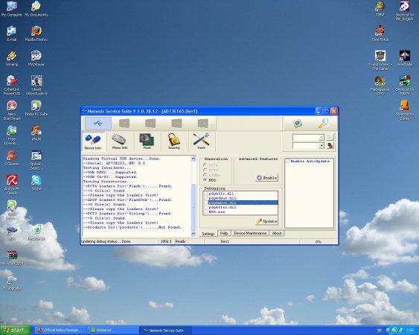Switch to the Settings tab
Viewport: 419px width, 335px height.
pyautogui.click(x=208, y=234)
